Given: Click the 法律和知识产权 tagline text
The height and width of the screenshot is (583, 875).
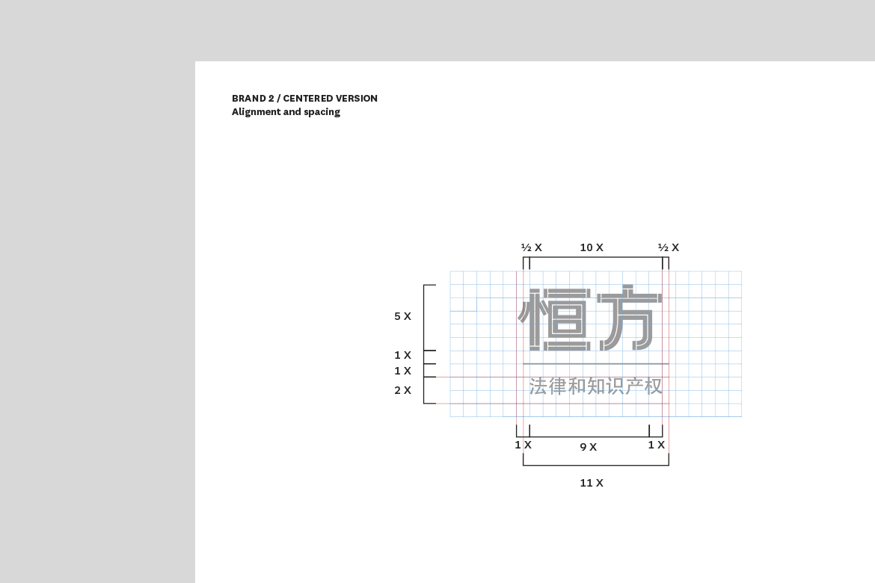Looking at the screenshot, I should click(x=595, y=386).
